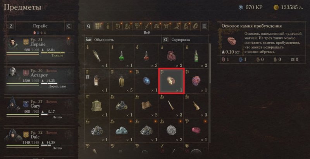Image resolution: width=310 pixels, height=159 pixels.
Task: Open the weapons sword category tab
Action: click(147, 26)
